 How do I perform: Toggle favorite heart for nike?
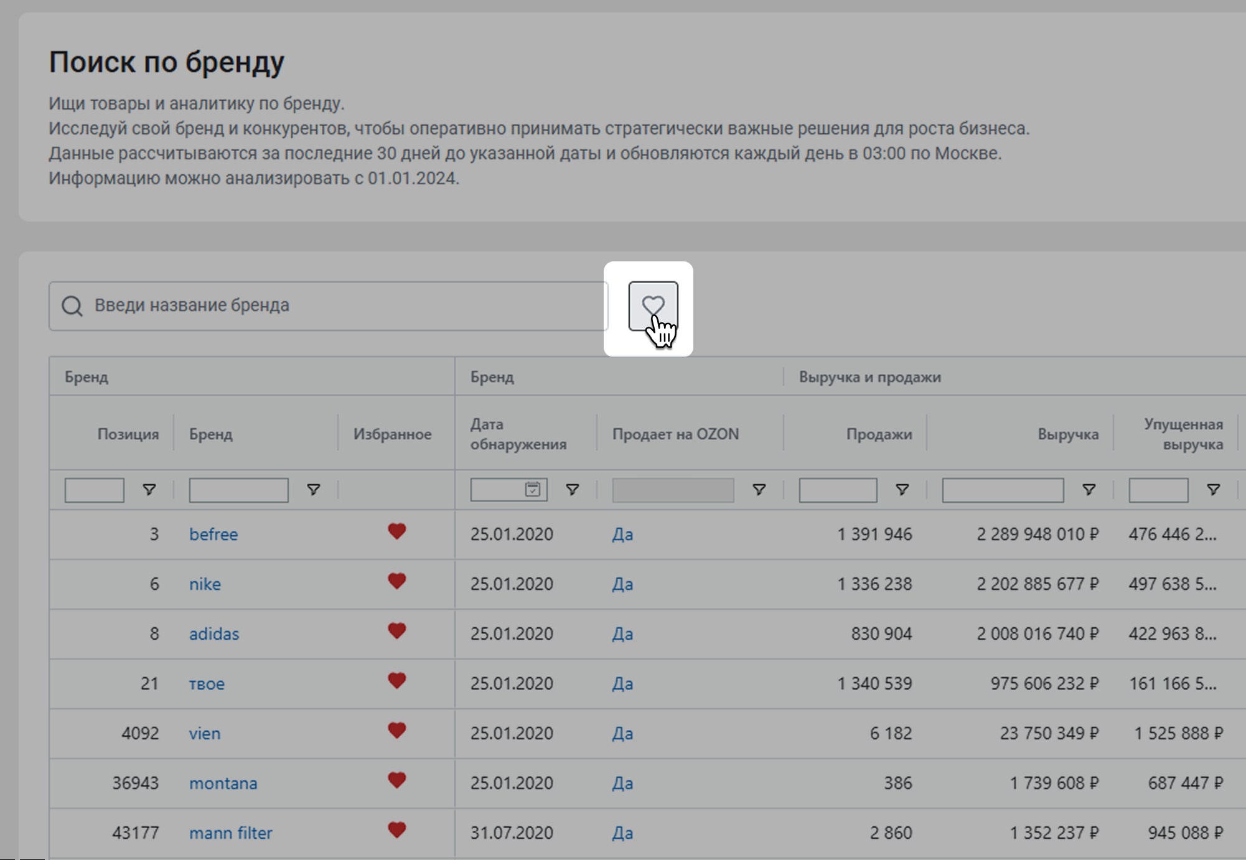(x=397, y=581)
